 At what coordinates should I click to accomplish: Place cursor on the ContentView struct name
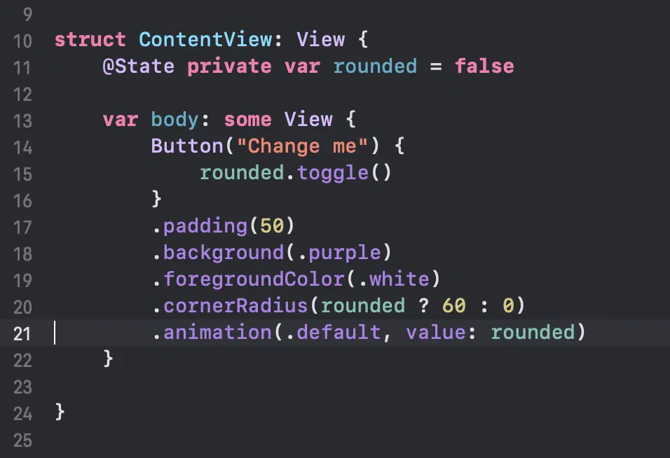(205, 40)
